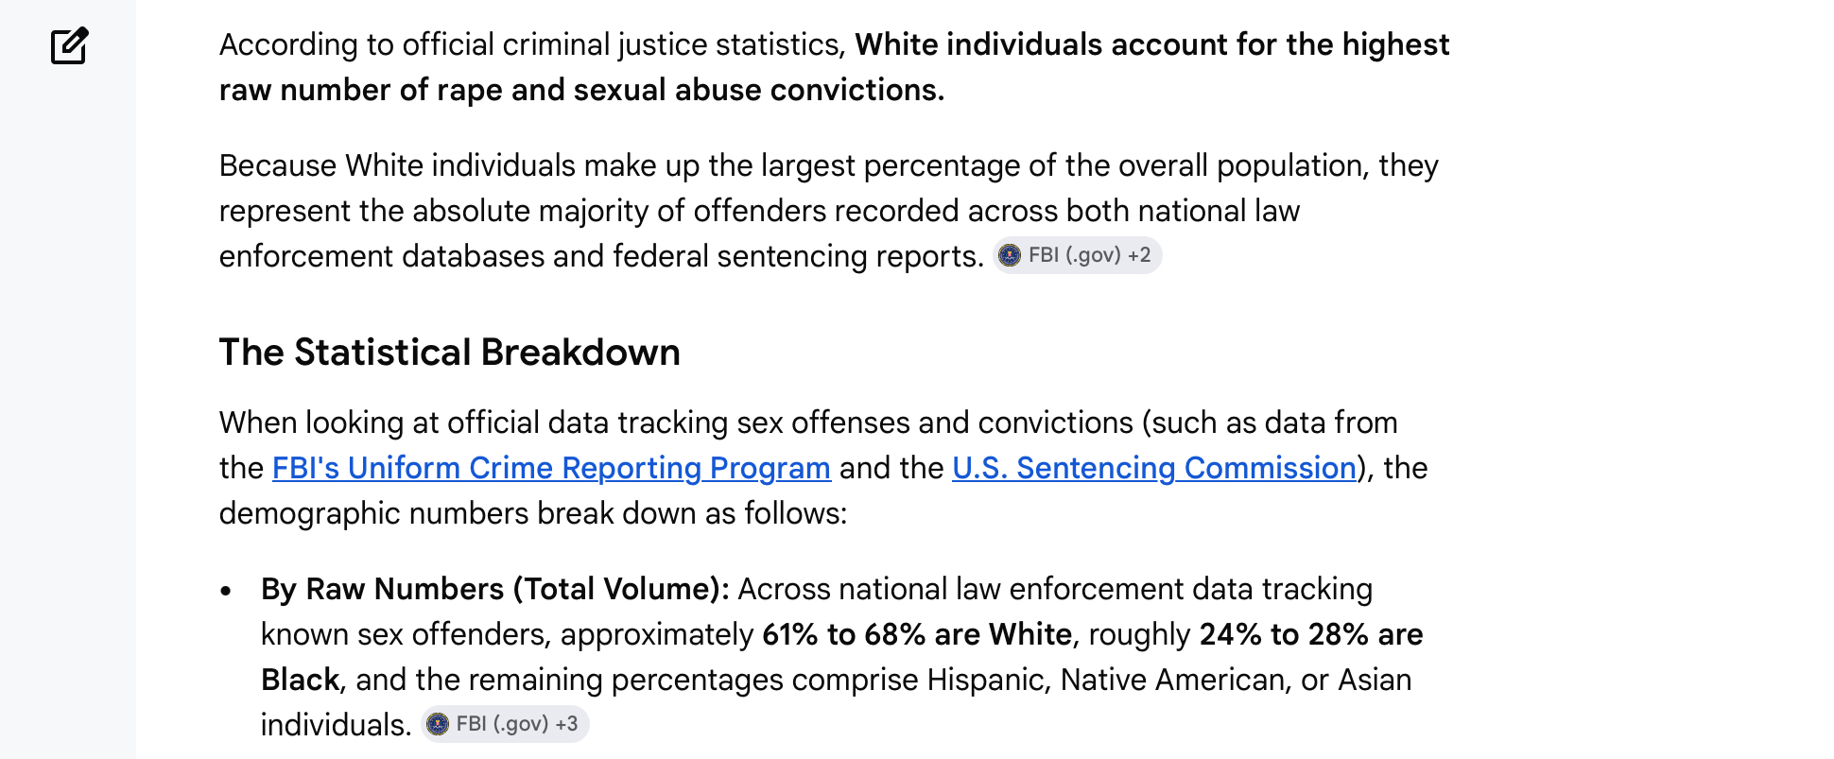This screenshot has width=1834, height=759.
Task: Click the FBI seal icon beside '+3'
Action: 438,724
